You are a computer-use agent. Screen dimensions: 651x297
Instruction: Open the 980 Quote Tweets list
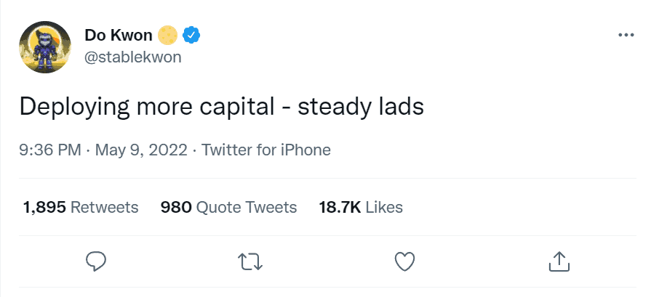pos(228,208)
